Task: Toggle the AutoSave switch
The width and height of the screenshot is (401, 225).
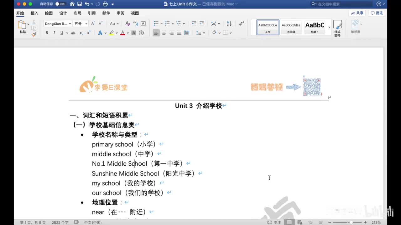Action: tap(60, 4)
